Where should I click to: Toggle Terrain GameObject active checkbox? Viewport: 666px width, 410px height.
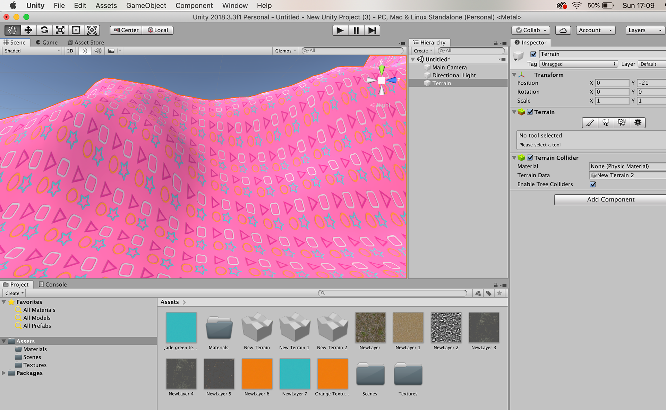pos(533,54)
